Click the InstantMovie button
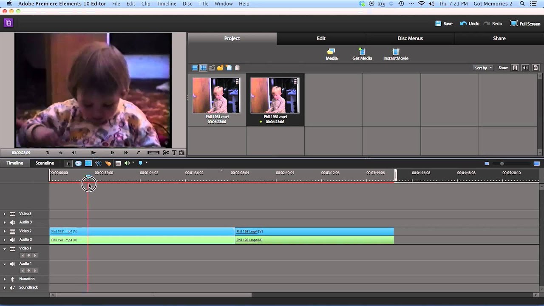The height and width of the screenshot is (306, 544). [396, 54]
